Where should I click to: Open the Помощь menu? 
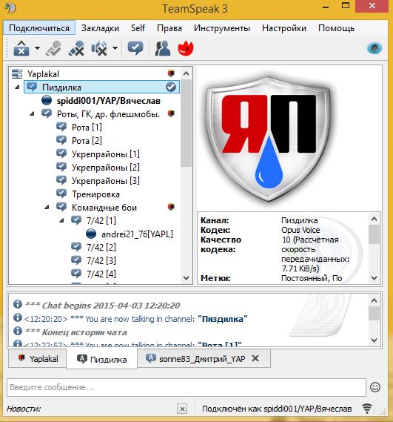click(x=336, y=28)
